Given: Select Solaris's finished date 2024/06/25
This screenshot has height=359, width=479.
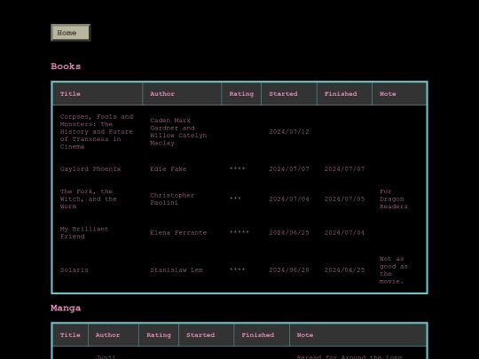Looking at the screenshot, I should pyautogui.click(x=344, y=269).
